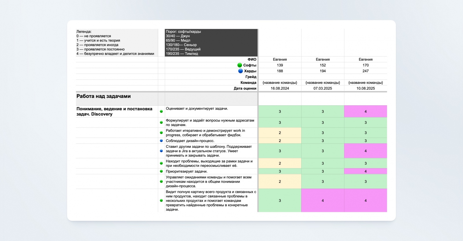463x241 pixels.
Task: Select the Дата оценки label cell
Action: coord(211,88)
